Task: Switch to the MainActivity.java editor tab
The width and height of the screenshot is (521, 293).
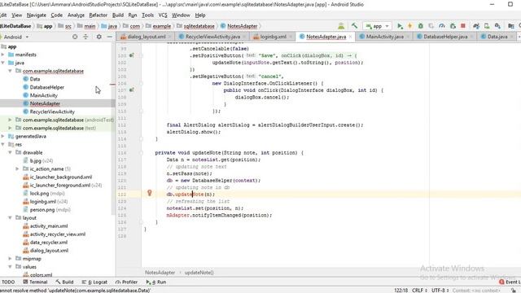Action: pyautogui.click(x=384, y=37)
